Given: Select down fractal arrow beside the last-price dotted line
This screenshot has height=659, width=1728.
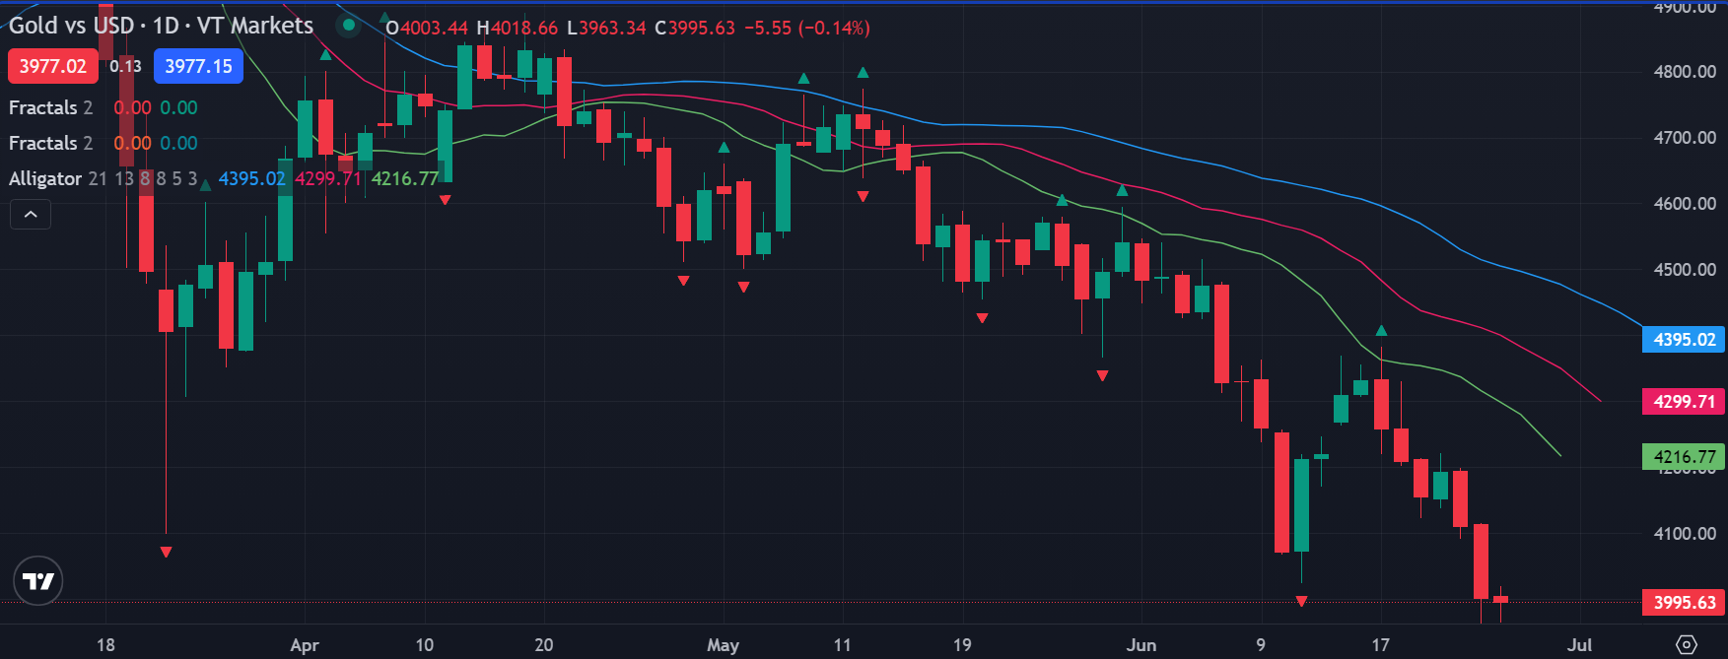Looking at the screenshot, I should click(1301, 601).
